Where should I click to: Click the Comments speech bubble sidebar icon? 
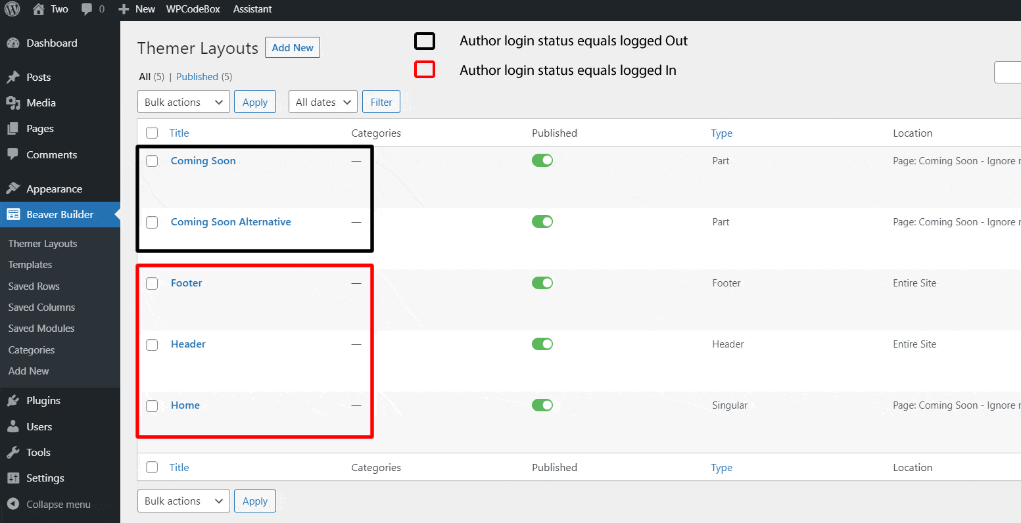pos(13,155)
